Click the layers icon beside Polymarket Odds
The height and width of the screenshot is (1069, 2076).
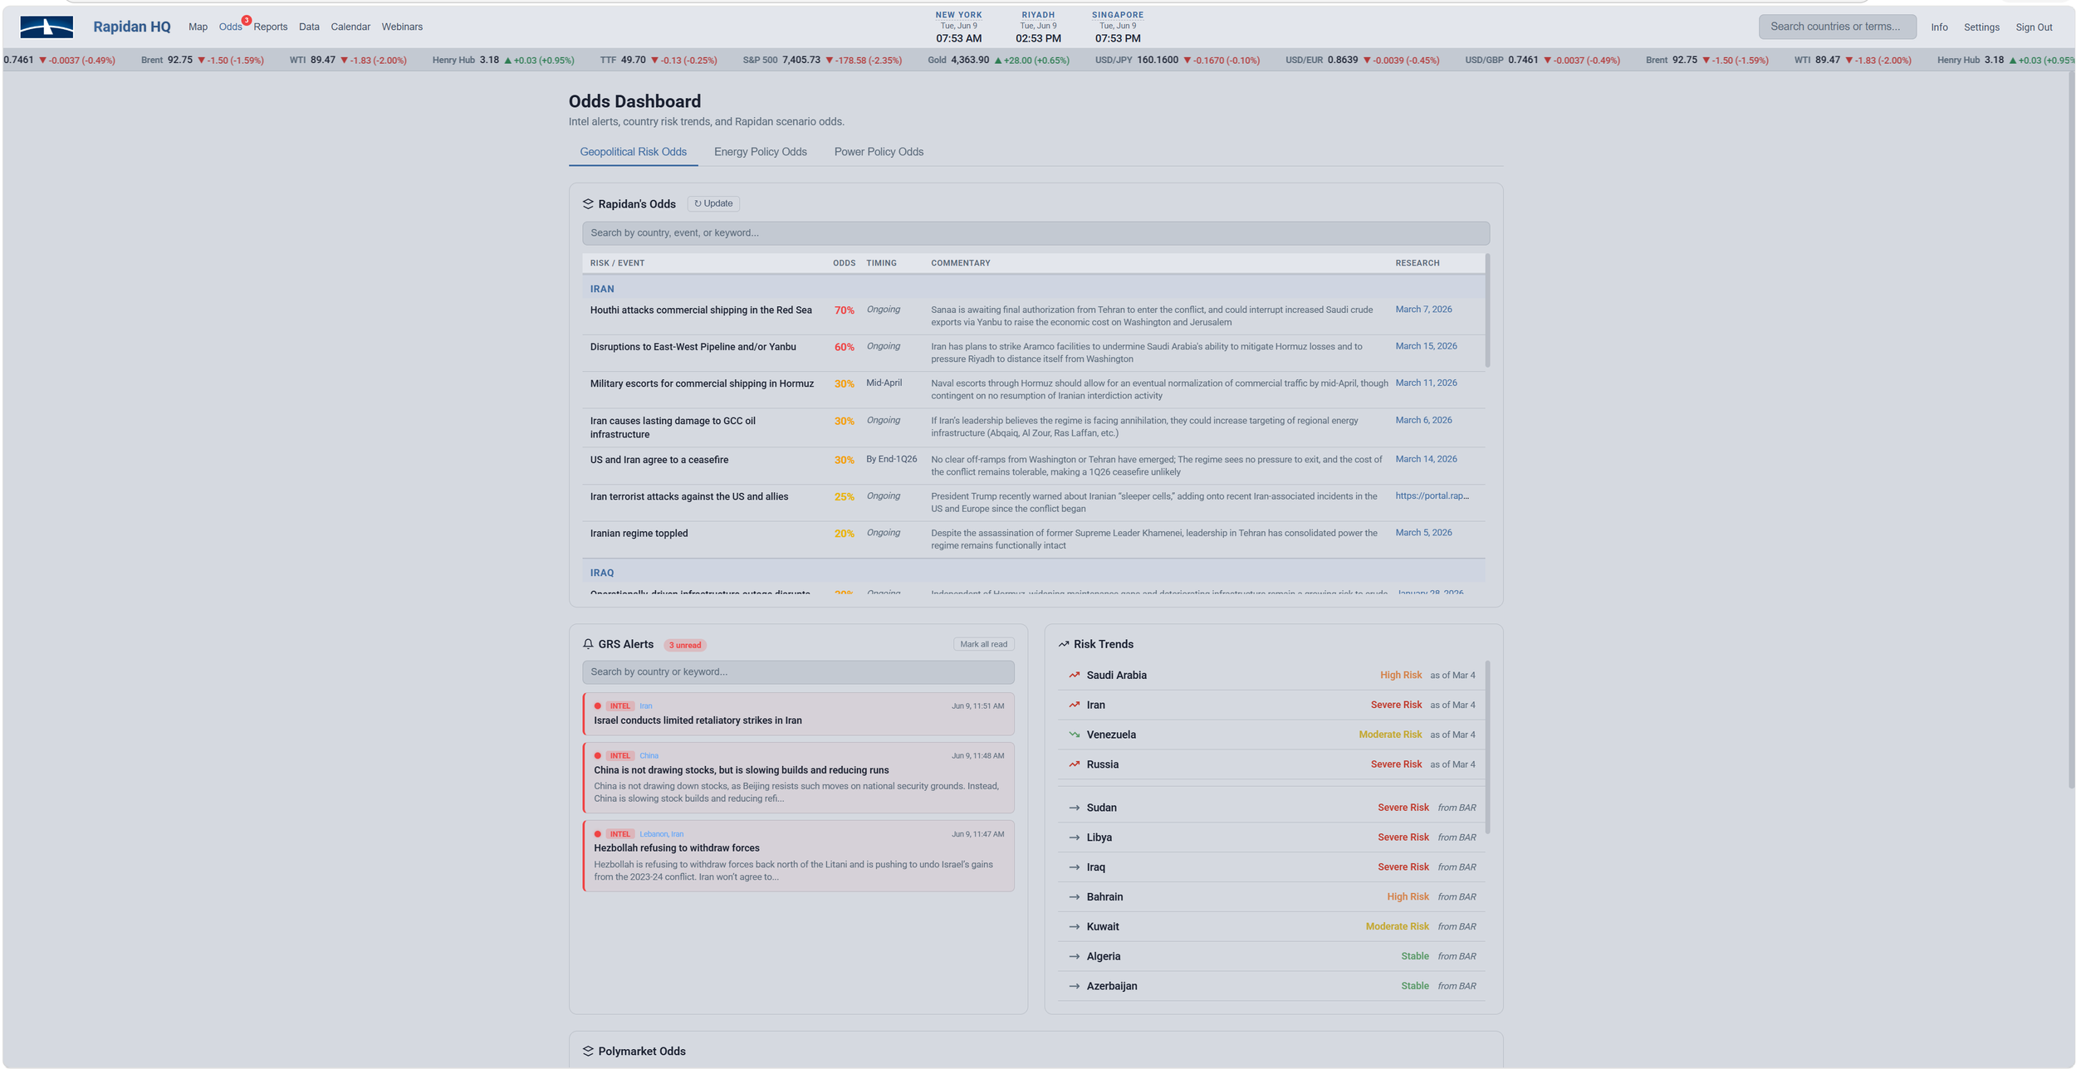(x=588, y=1051)
